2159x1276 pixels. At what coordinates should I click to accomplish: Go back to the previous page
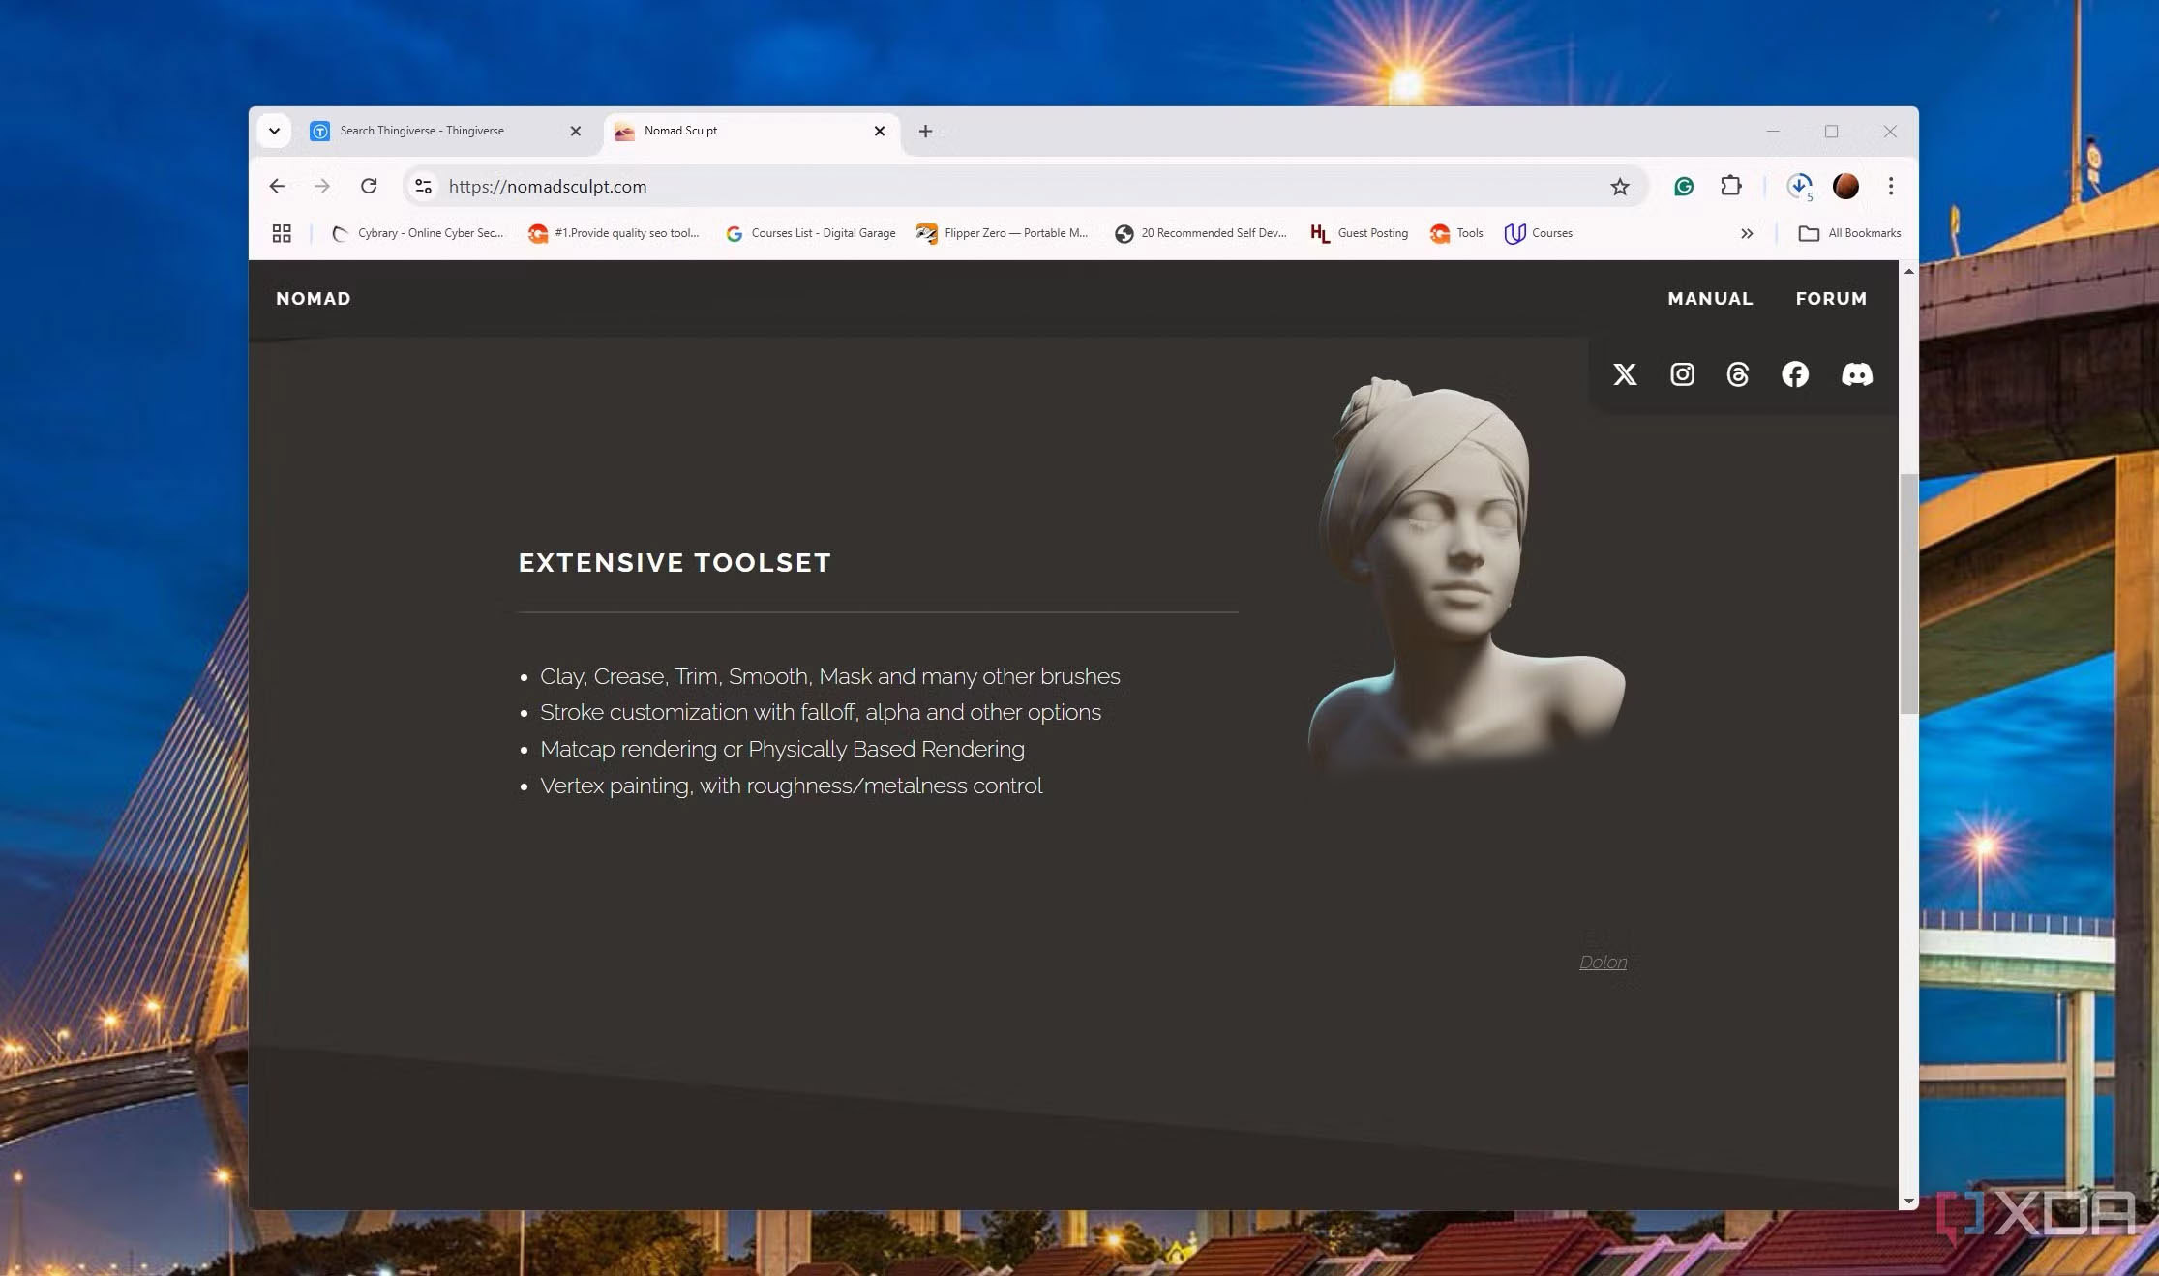click(277, 186)
